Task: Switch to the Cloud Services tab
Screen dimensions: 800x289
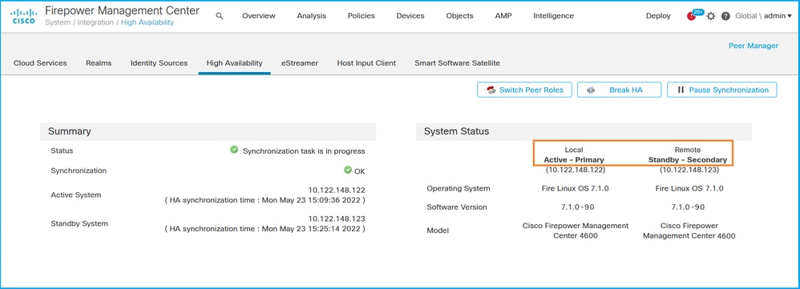Action: click(40, 63)
